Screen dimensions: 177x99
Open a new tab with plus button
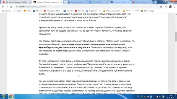(66, 2)
